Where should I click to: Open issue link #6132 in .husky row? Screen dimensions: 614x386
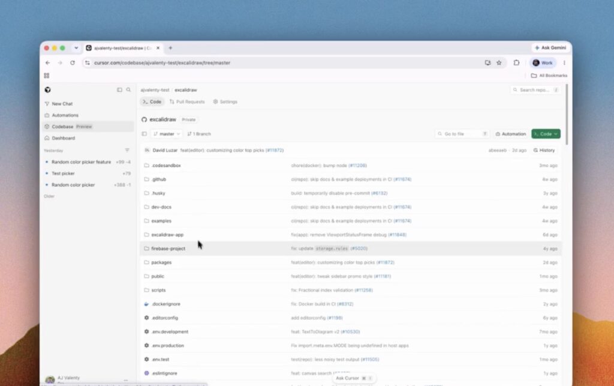click(x=379, y=193)
